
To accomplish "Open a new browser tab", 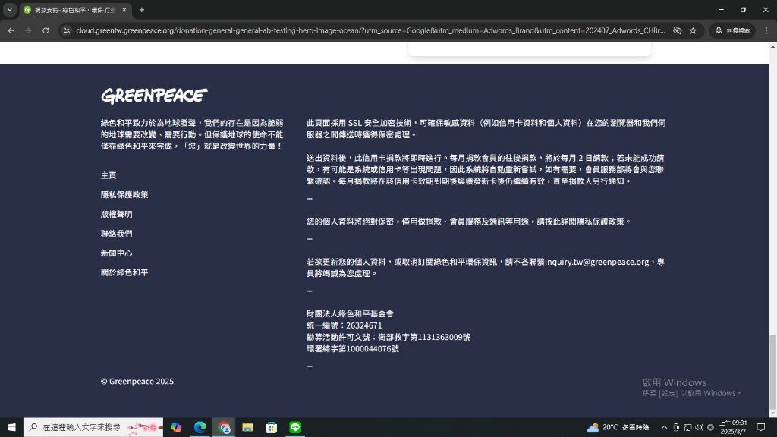I will coord(142,10).
